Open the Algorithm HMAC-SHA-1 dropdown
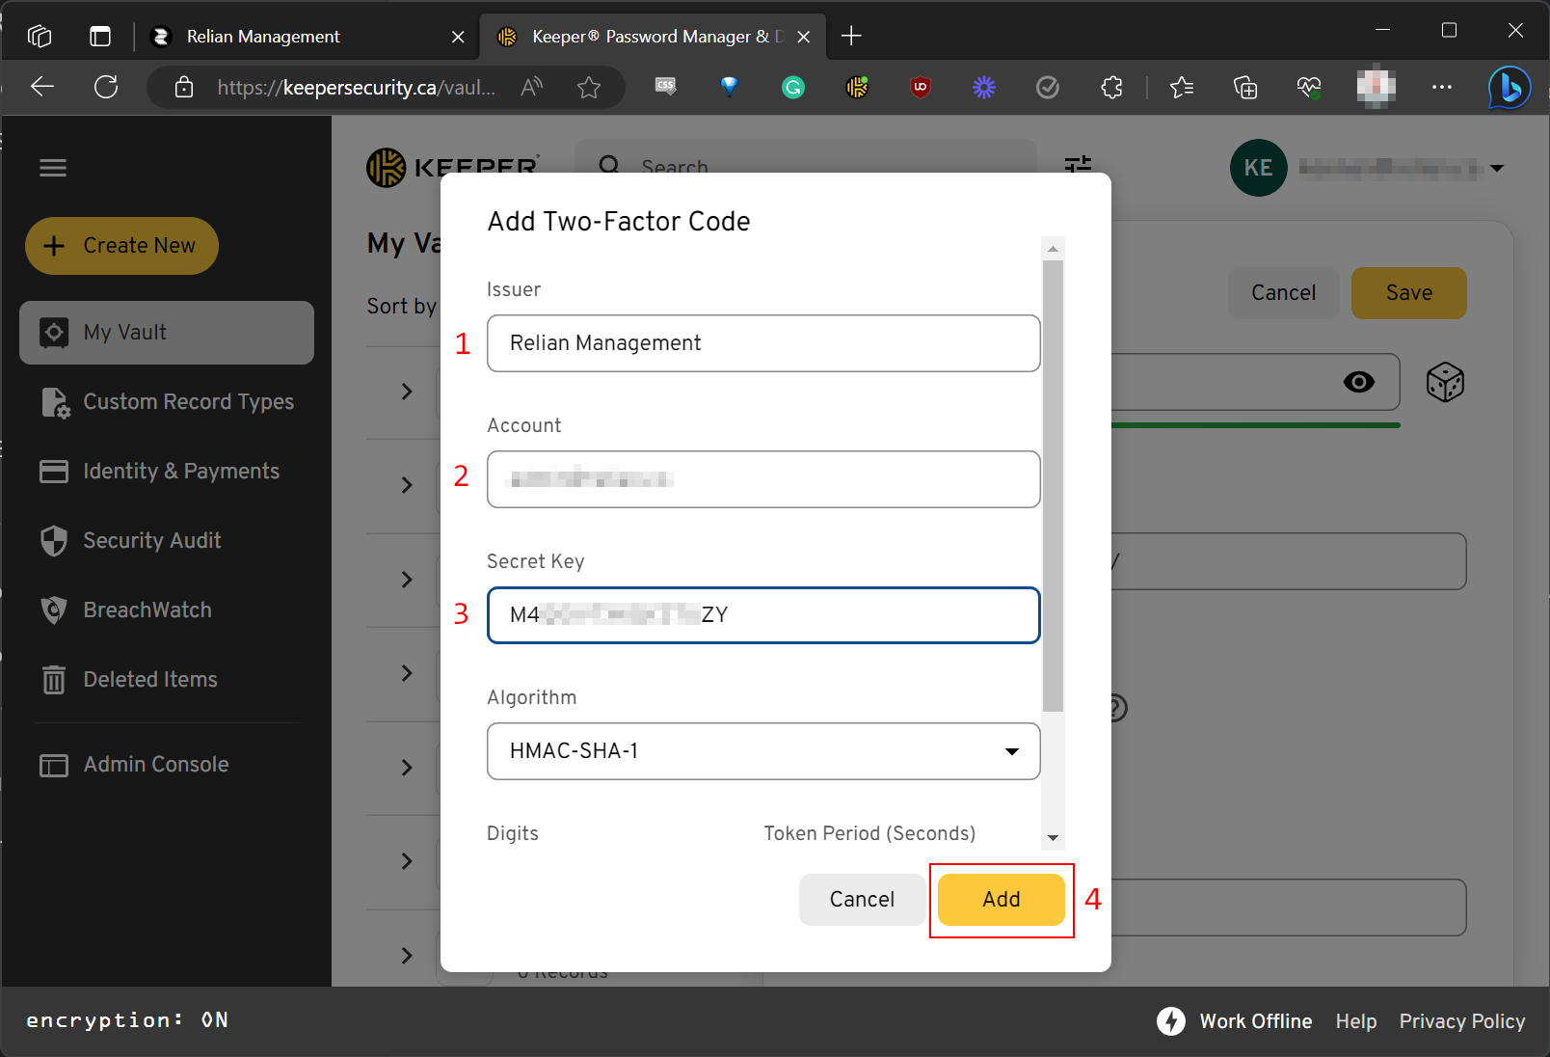 click(763, 751)
